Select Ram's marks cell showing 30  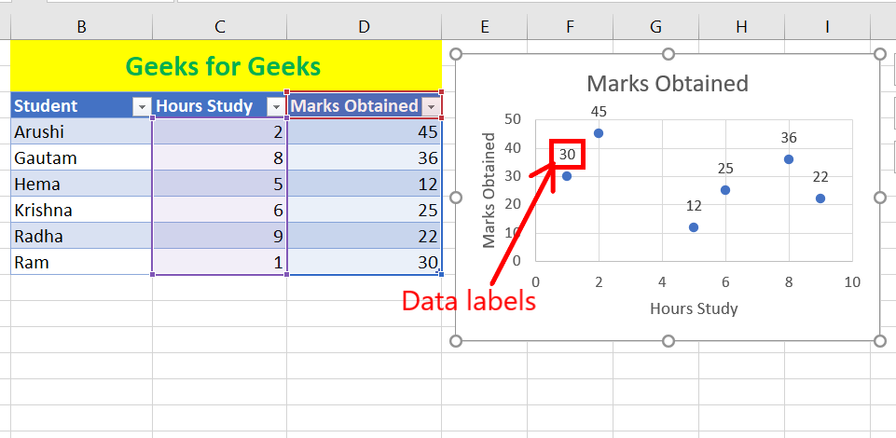point(365,262)
